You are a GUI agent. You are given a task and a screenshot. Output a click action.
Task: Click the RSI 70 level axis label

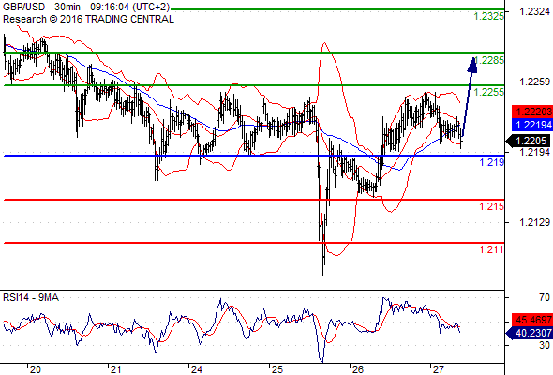545,297
